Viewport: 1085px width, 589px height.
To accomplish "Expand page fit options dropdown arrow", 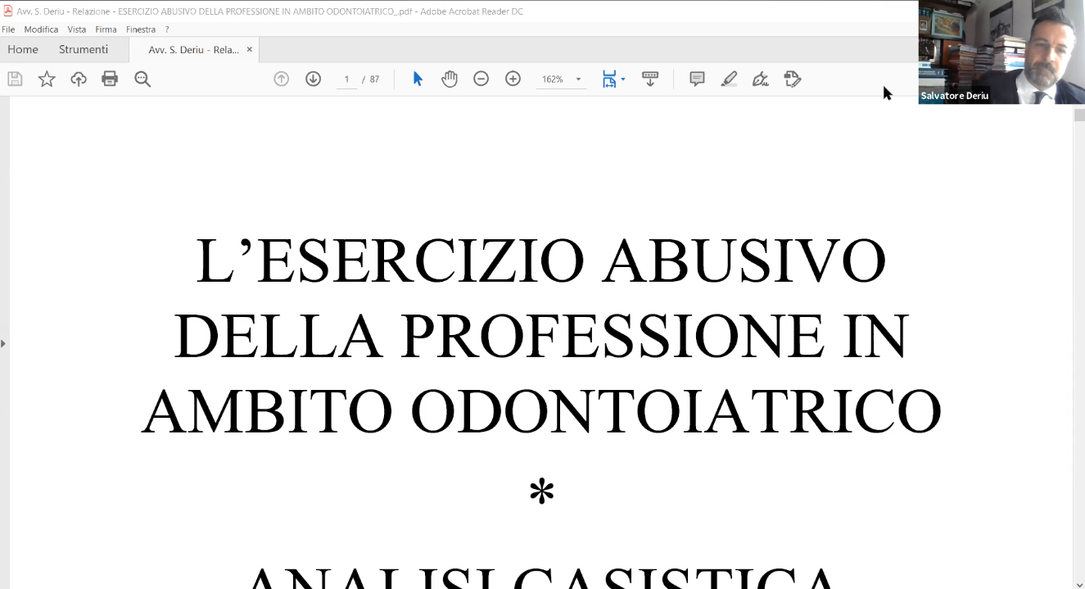I will [x=623, y=79].
